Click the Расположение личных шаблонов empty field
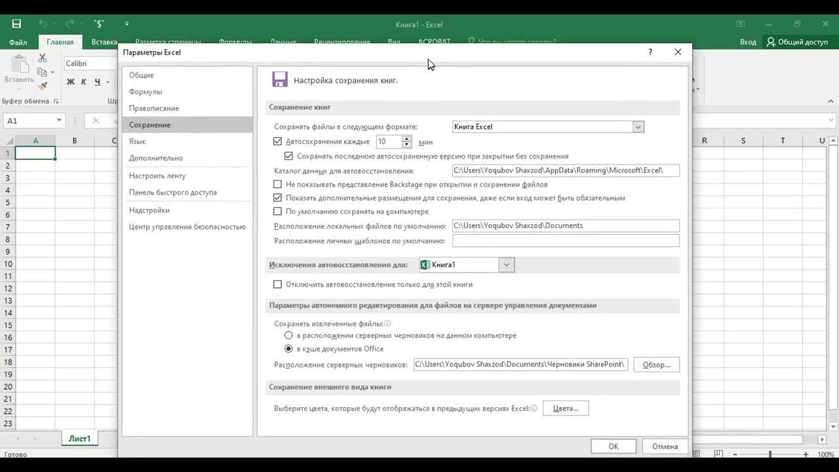 [x=566, y=241]
